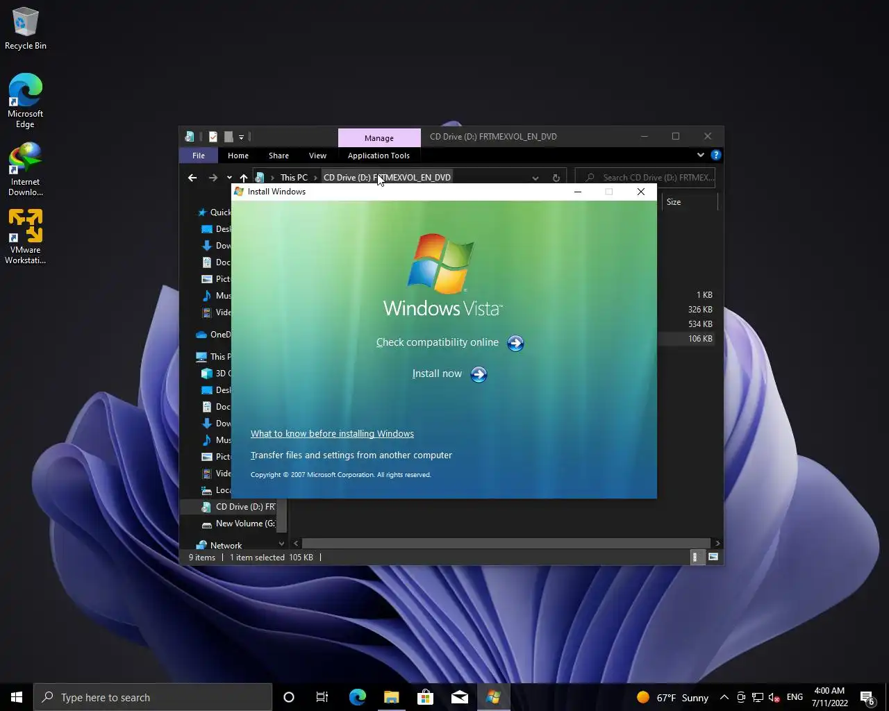Click the Install now arrow icon
889x711 pixels.
point(479,374)
